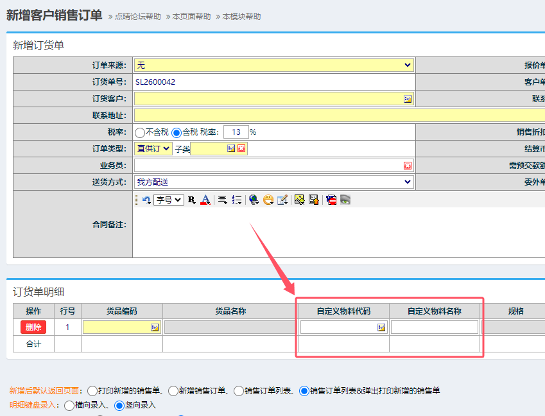This screenshot has height=416, width=545.
Task: Click the 操作 column header
Action: 33,311
